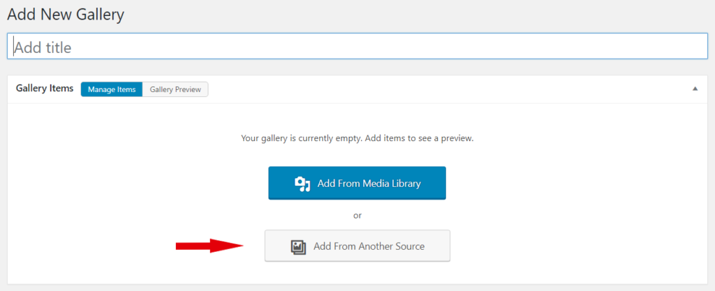Click the Add From Media Library button
The image size is (715, 291).
coord(357,183)
